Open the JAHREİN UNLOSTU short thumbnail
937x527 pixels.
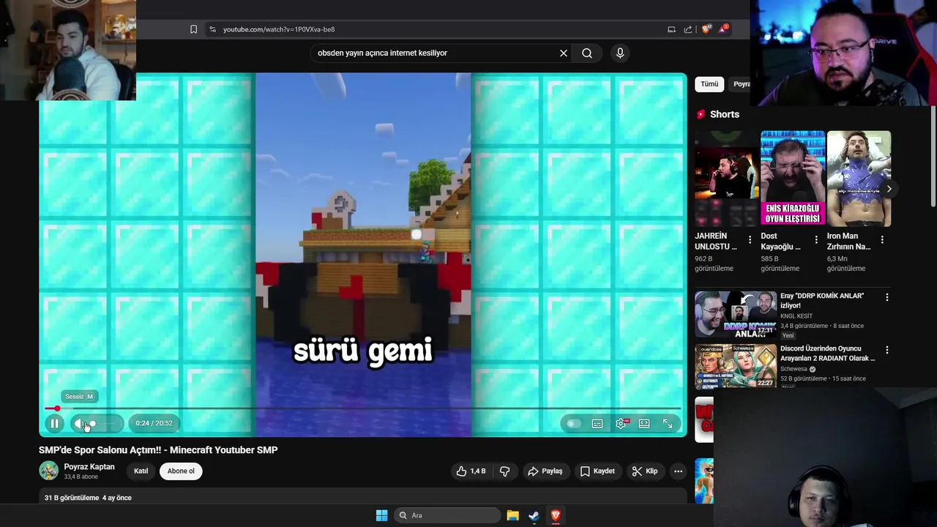coord(727,179)
